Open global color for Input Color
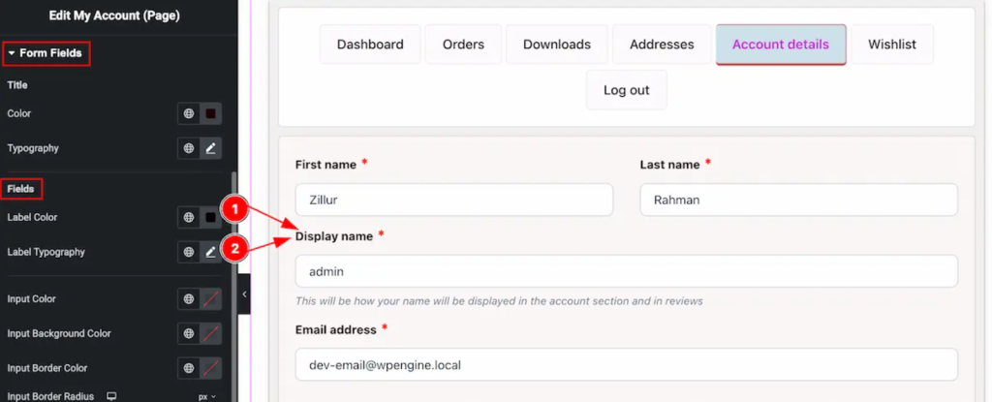The height and width of the screenshot is (402, 992). (x=189, y=298)
